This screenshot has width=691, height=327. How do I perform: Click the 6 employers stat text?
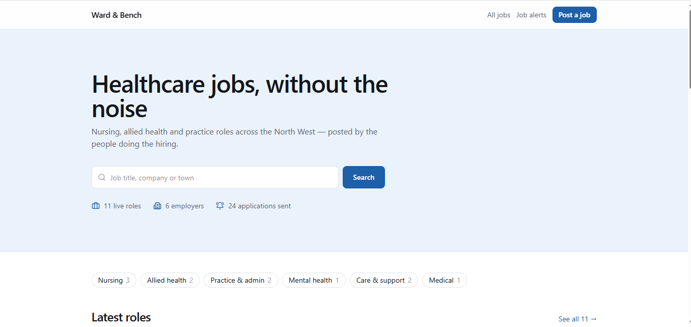[x=184, y=206]
